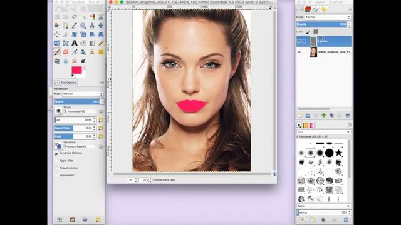Swap foreground and background colors
The image size is (401, 225).
(85, 67)
